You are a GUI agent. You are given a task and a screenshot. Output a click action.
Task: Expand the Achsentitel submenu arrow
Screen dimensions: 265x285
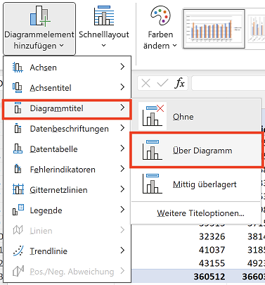click(122, 87)
